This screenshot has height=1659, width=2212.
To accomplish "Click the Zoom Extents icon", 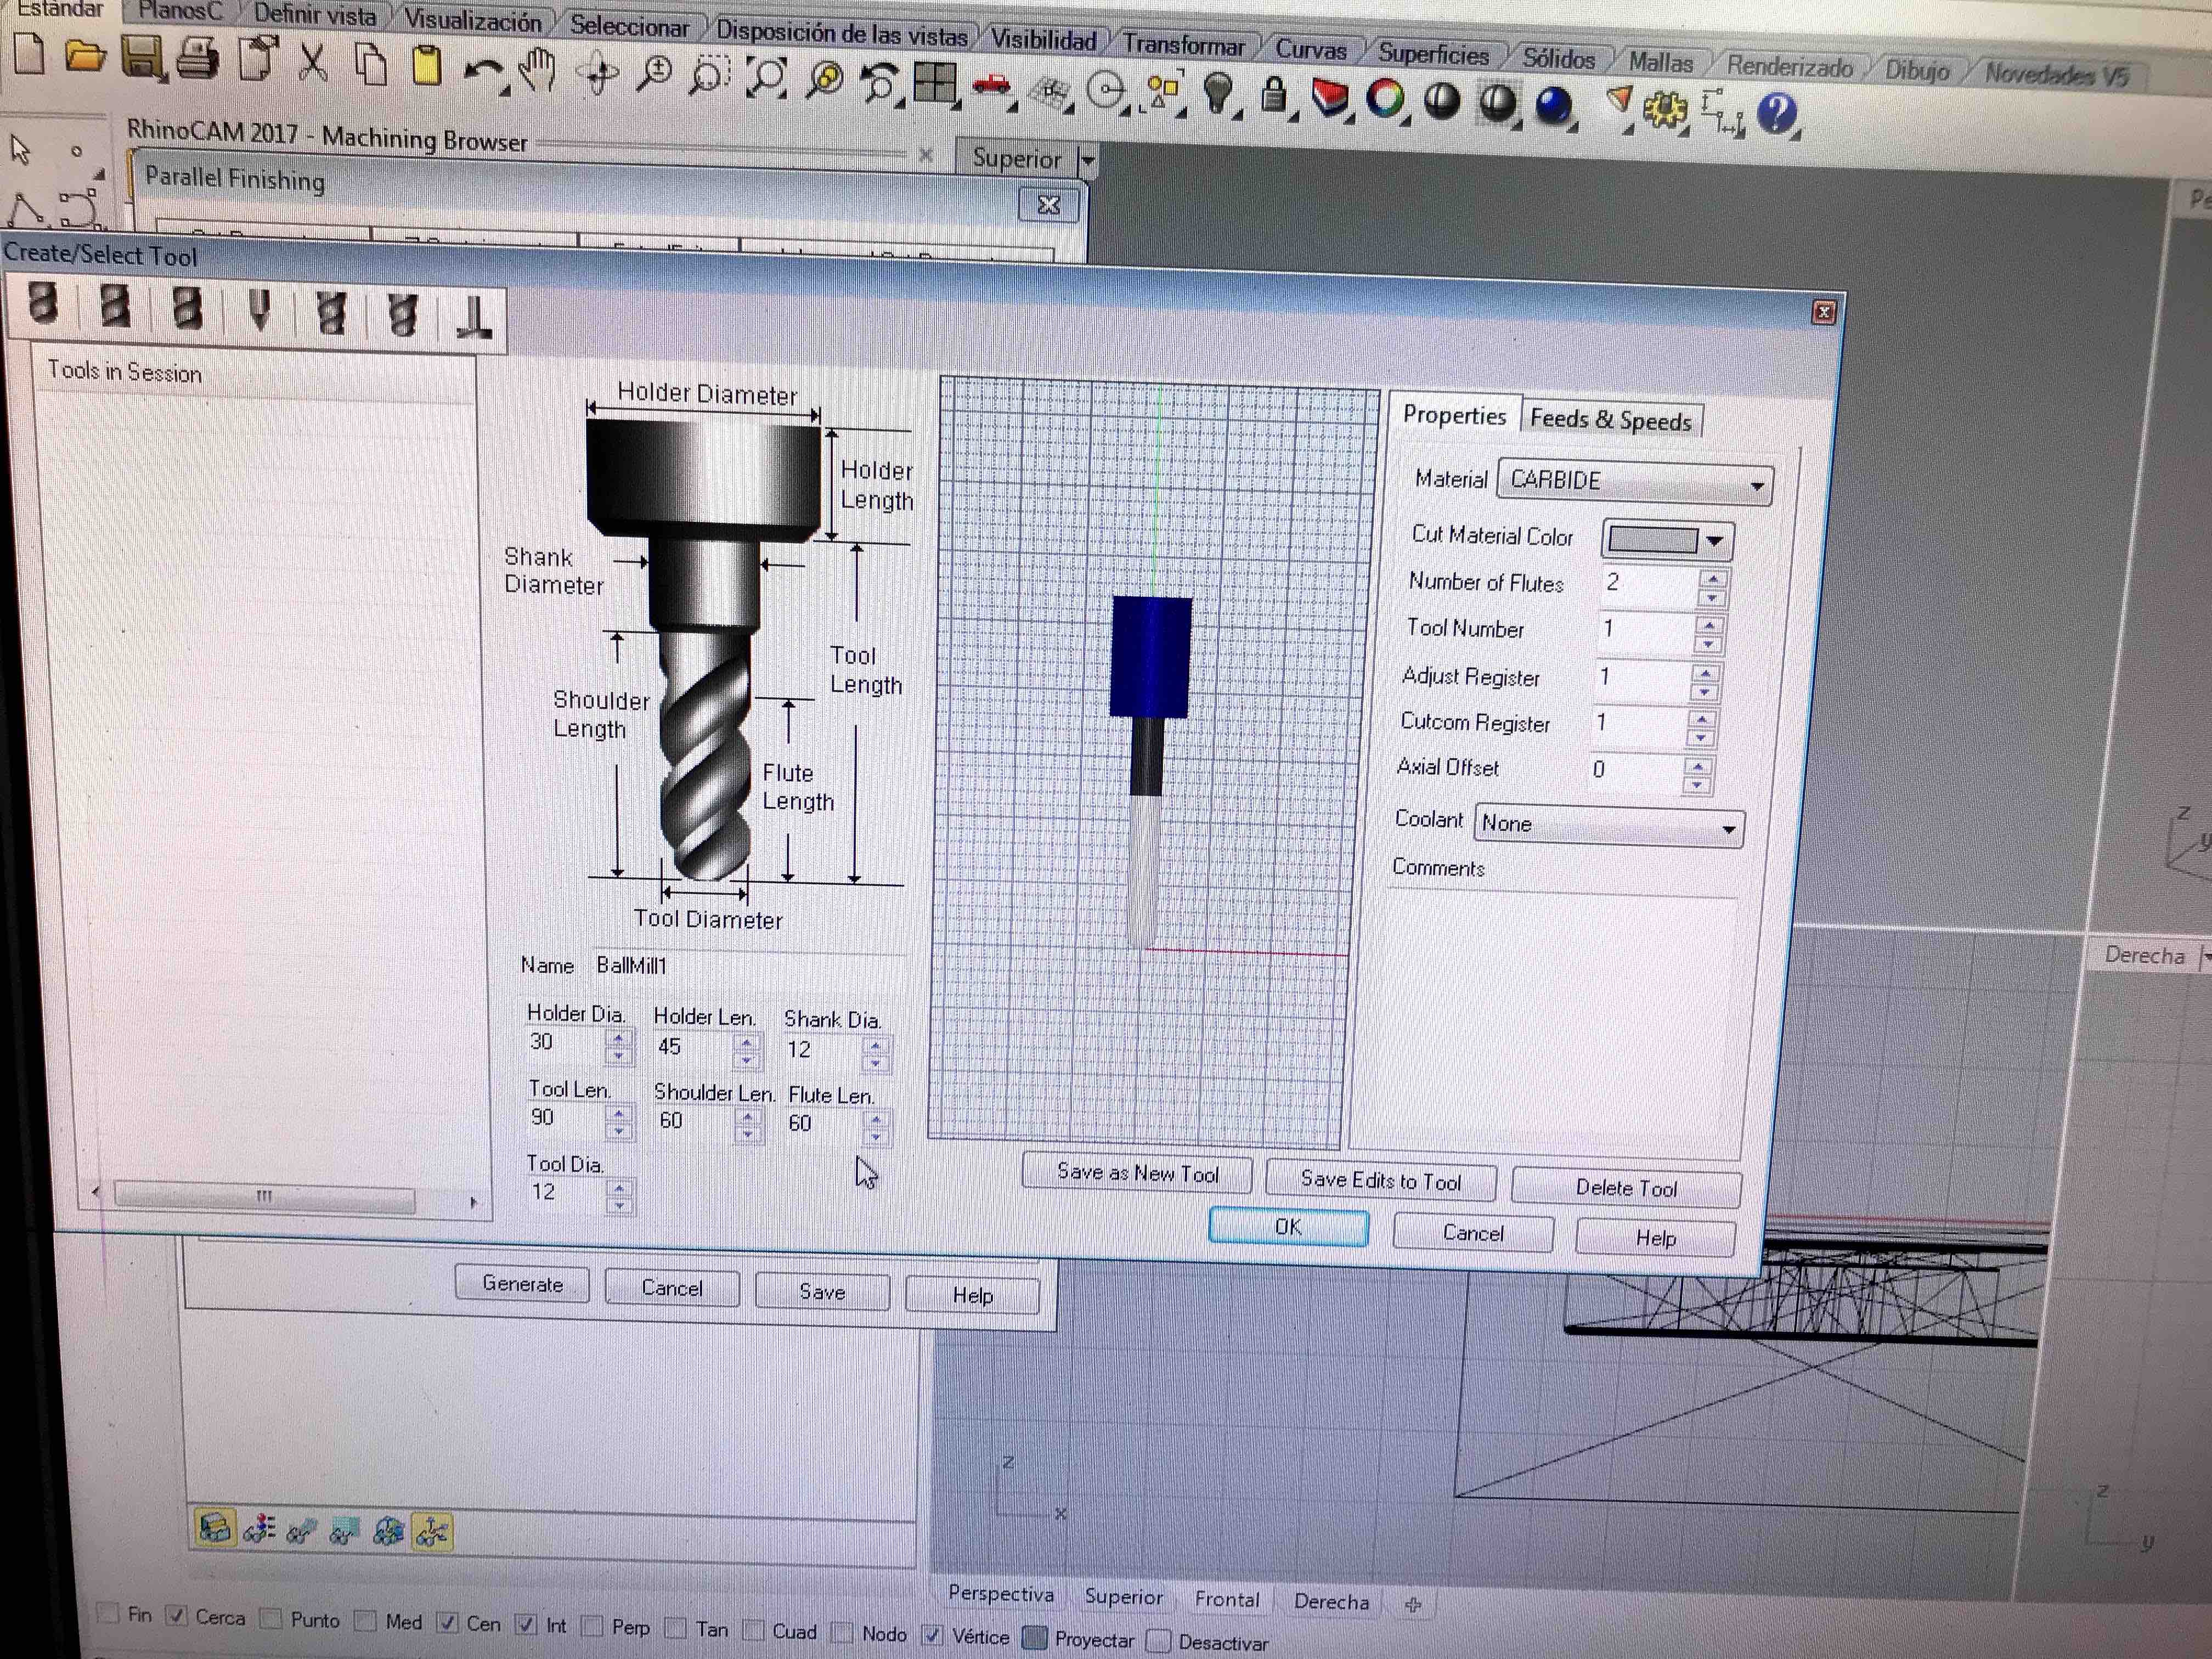I will tap(768, 78).
